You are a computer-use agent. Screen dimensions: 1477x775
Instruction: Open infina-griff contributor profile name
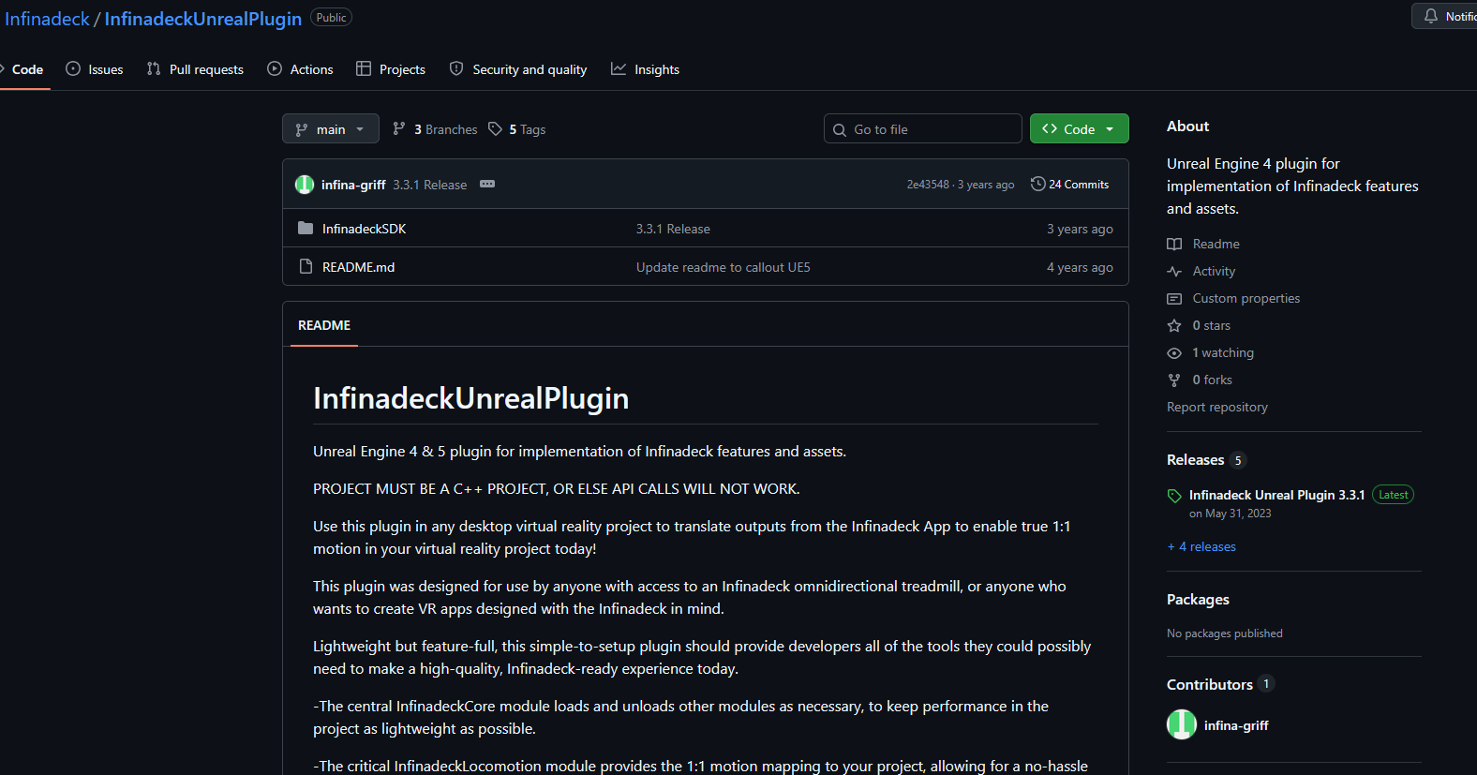1236,725
